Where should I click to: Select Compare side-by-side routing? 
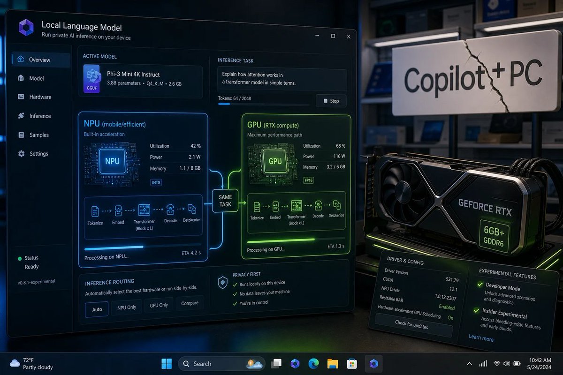tap(190, 303)
